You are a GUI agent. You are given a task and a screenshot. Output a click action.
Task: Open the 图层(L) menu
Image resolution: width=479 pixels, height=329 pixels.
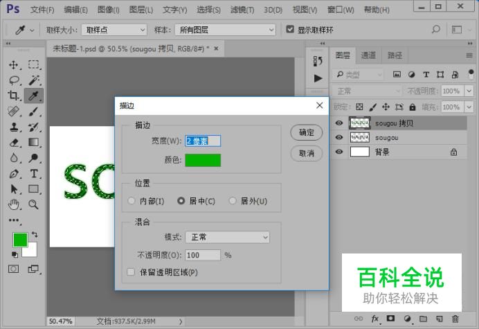tap(141, 10)
